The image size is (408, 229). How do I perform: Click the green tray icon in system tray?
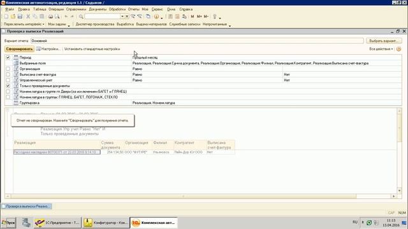click(369, 223)
